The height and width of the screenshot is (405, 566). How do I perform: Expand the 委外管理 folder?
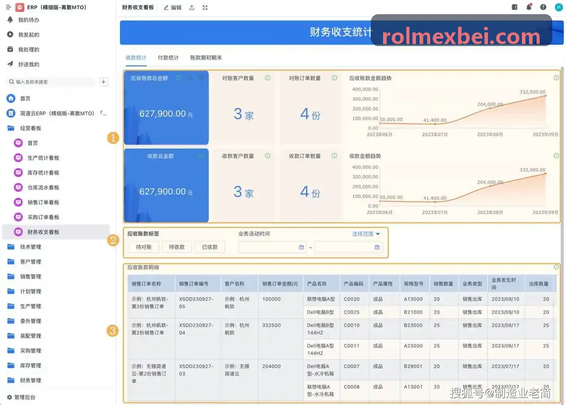tap(31, 320)
